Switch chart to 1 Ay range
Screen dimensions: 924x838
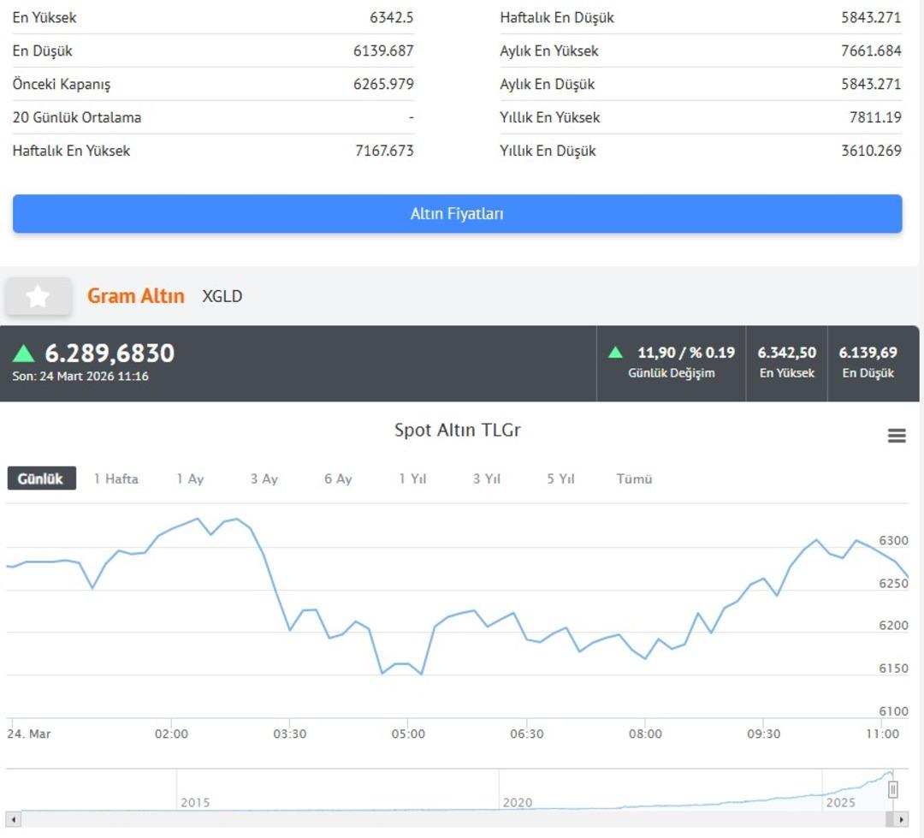click(x=190, y=478)
